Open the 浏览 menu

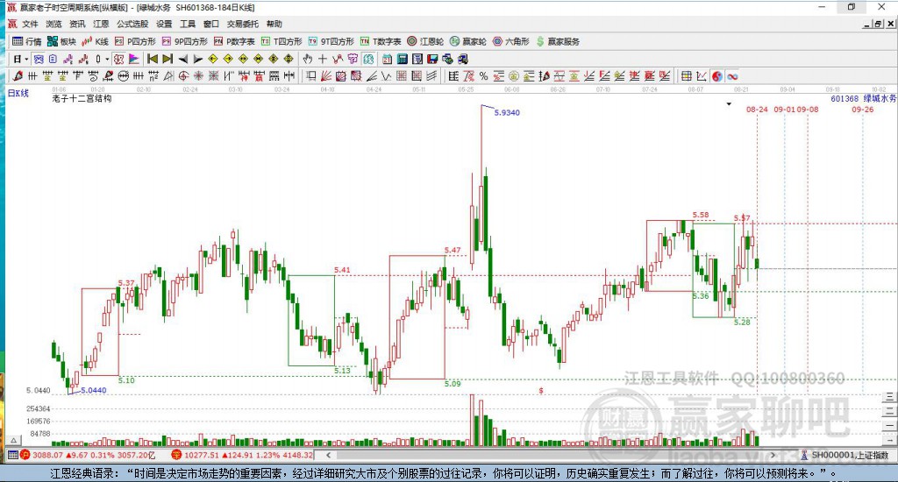pyautogui.click(x=53, y=24)
